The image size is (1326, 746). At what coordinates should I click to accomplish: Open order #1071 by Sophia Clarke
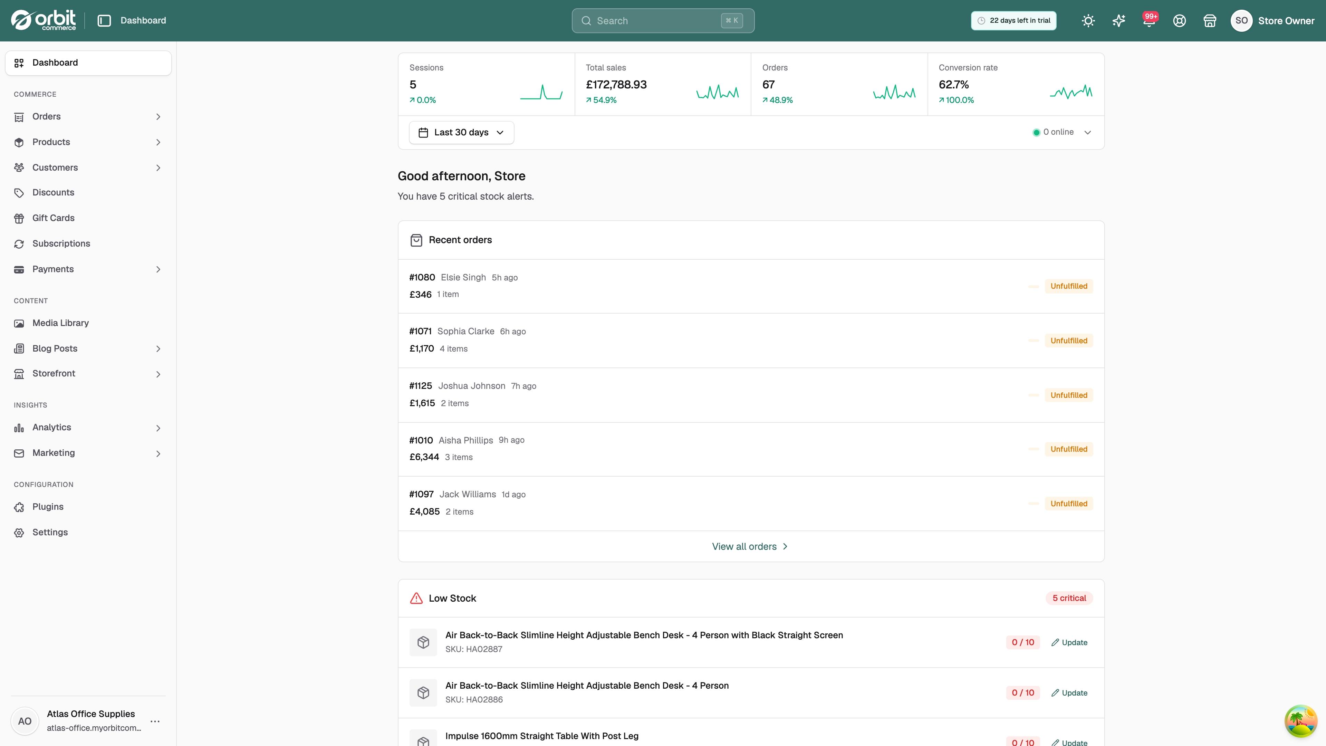[751, 340]
